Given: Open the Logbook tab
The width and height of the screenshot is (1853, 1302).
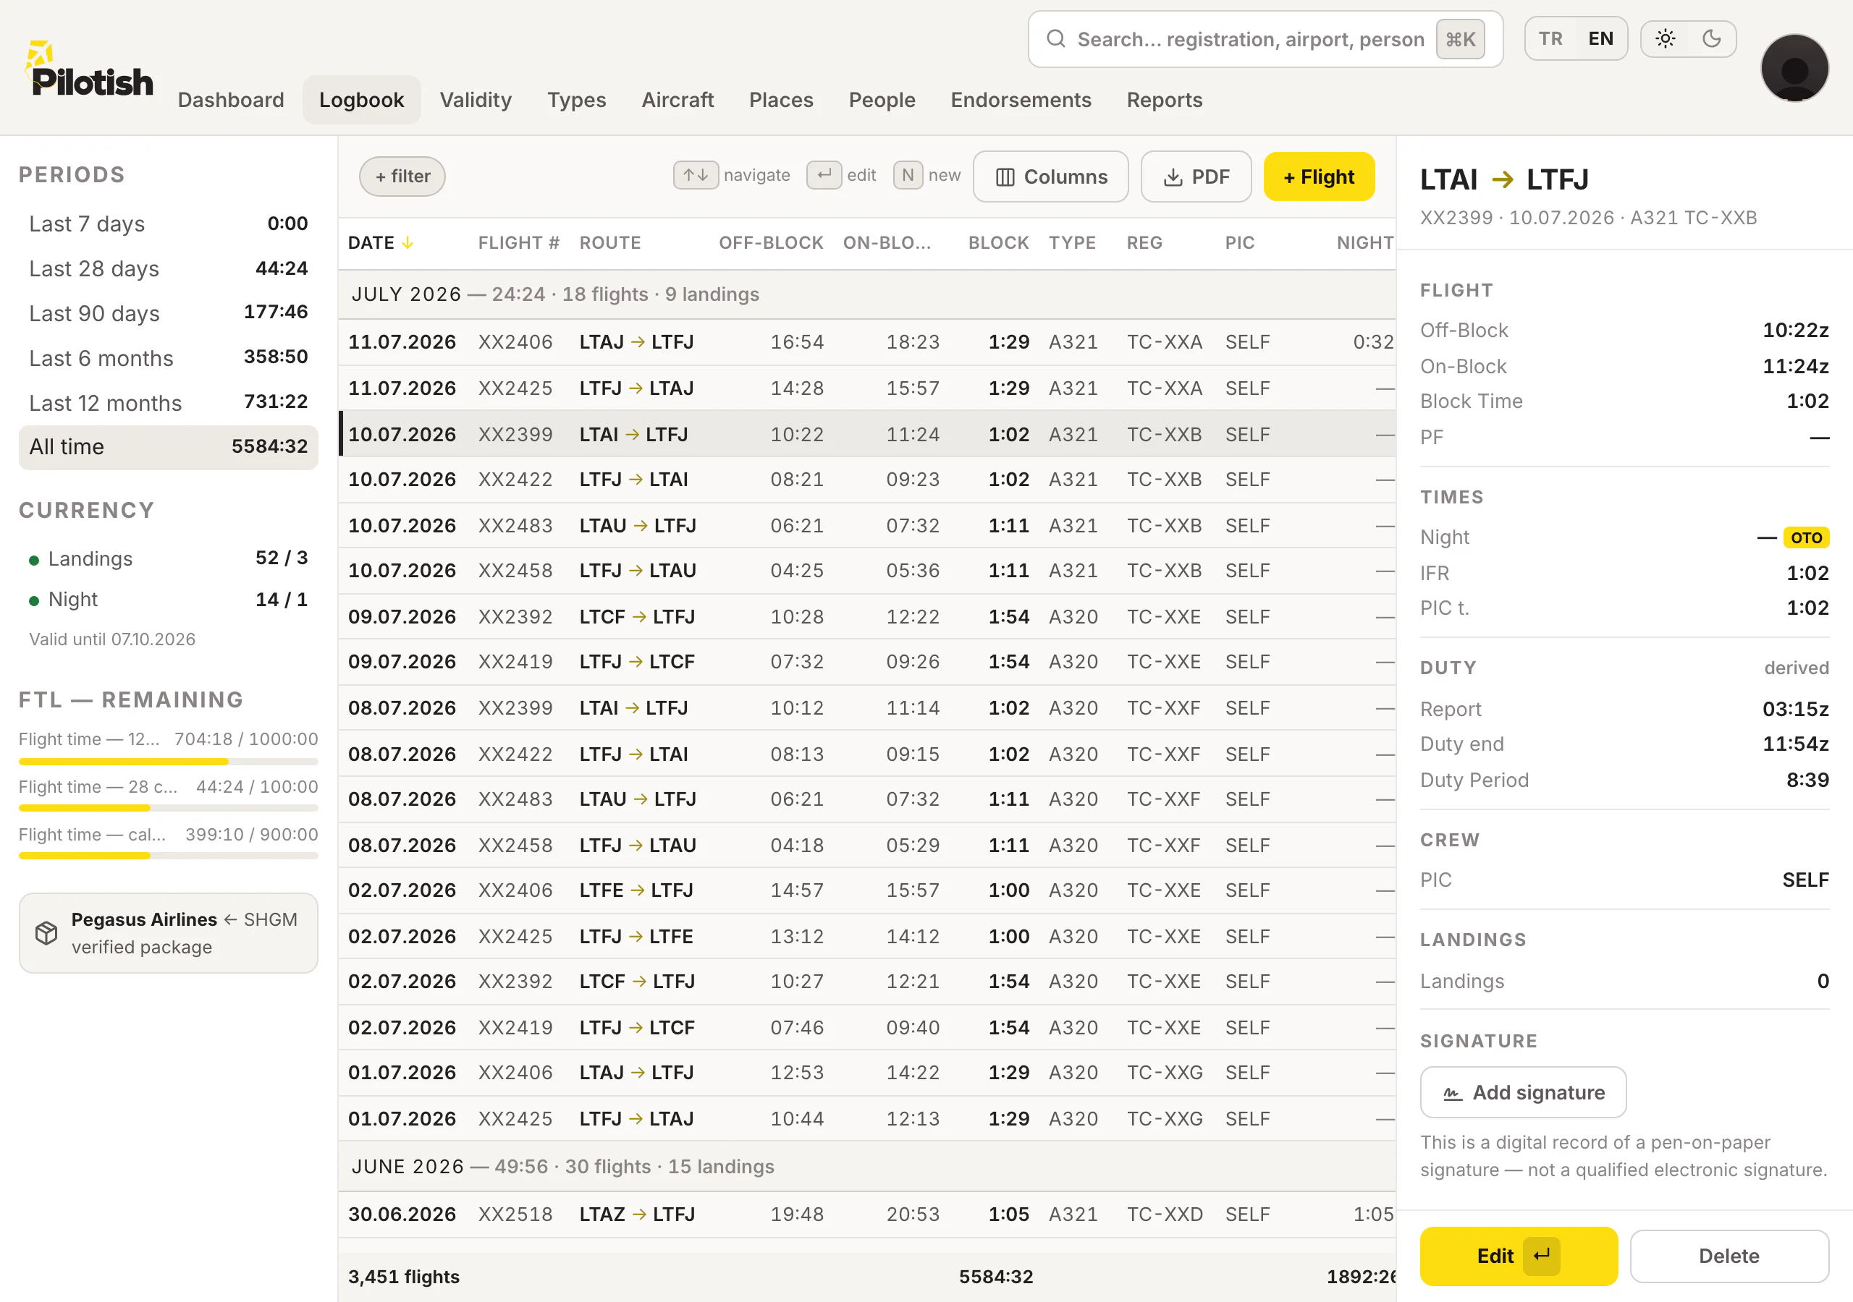Looking at the screenshot, I should click(x=362, y=100).
